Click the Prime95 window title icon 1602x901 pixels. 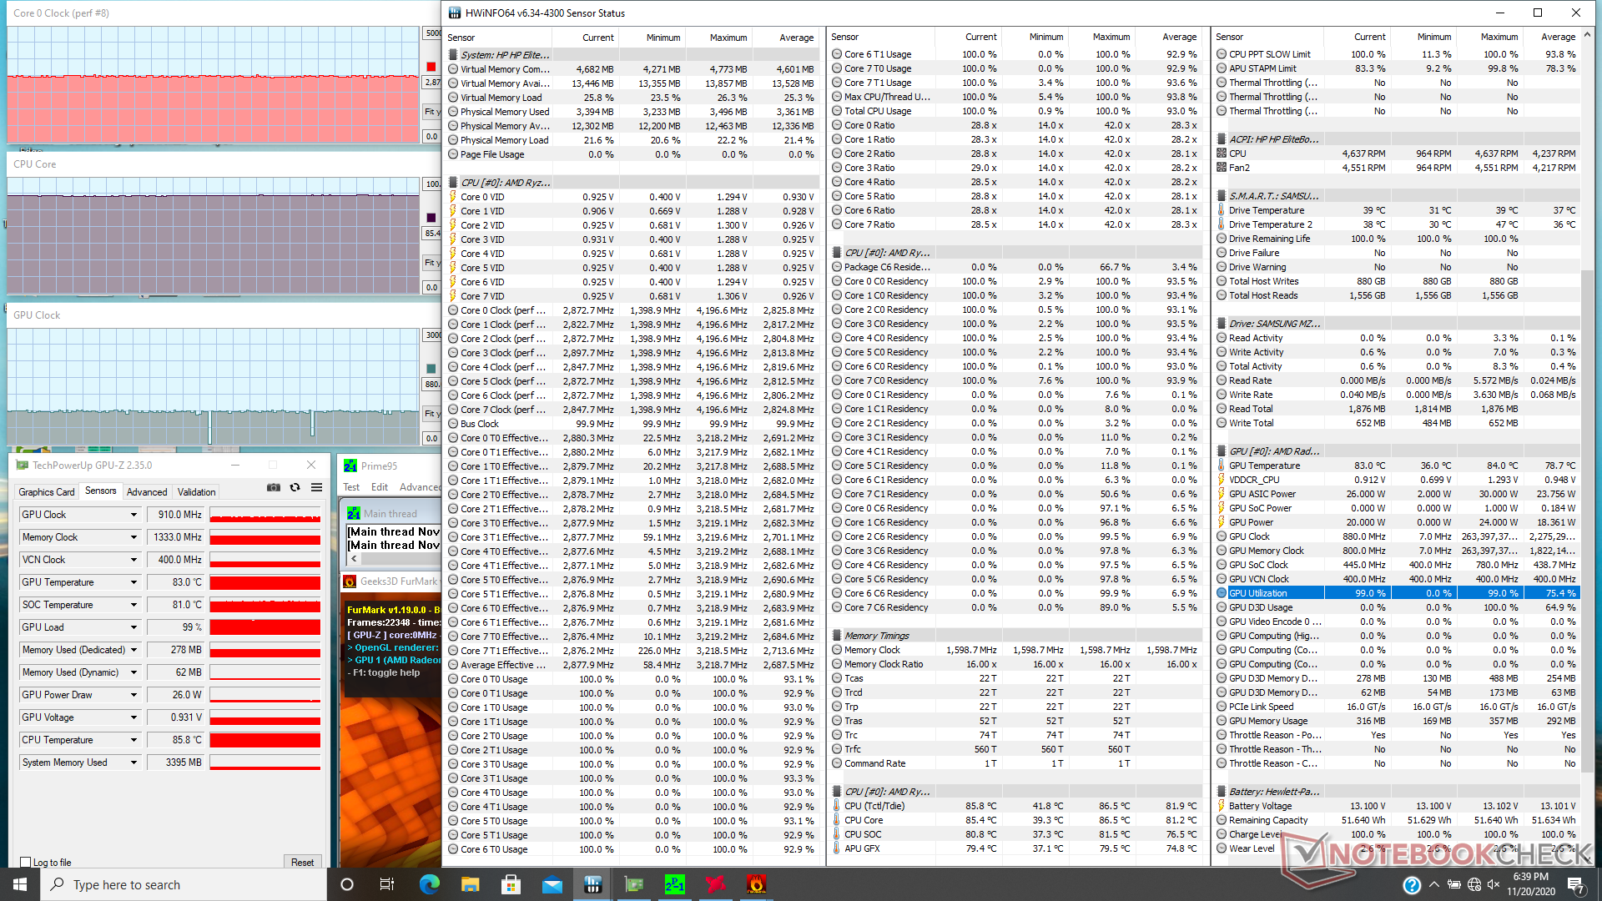pyautogui.click(x=350, y=466)
